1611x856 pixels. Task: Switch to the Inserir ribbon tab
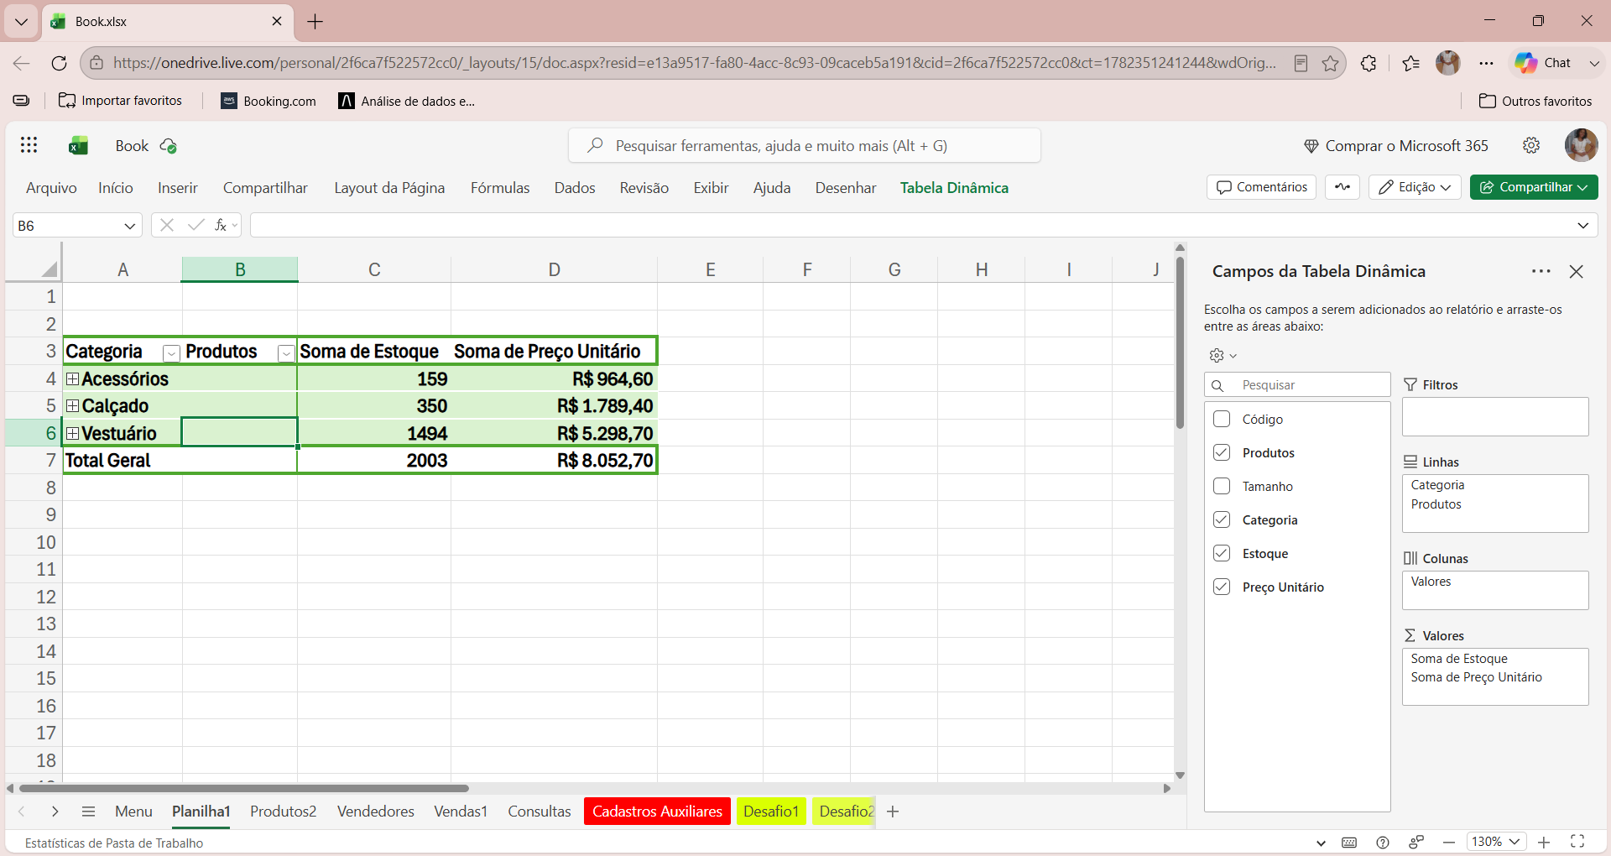[x=178, y=188]
